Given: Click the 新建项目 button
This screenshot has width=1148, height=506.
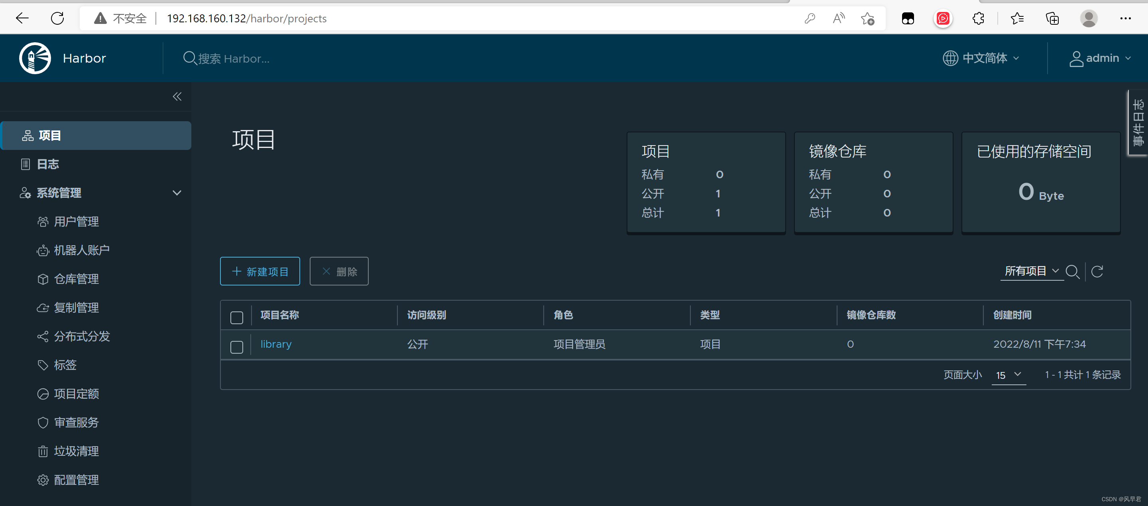Looking at the screenshot, I should pyautogui.click(x=260, y=271).
